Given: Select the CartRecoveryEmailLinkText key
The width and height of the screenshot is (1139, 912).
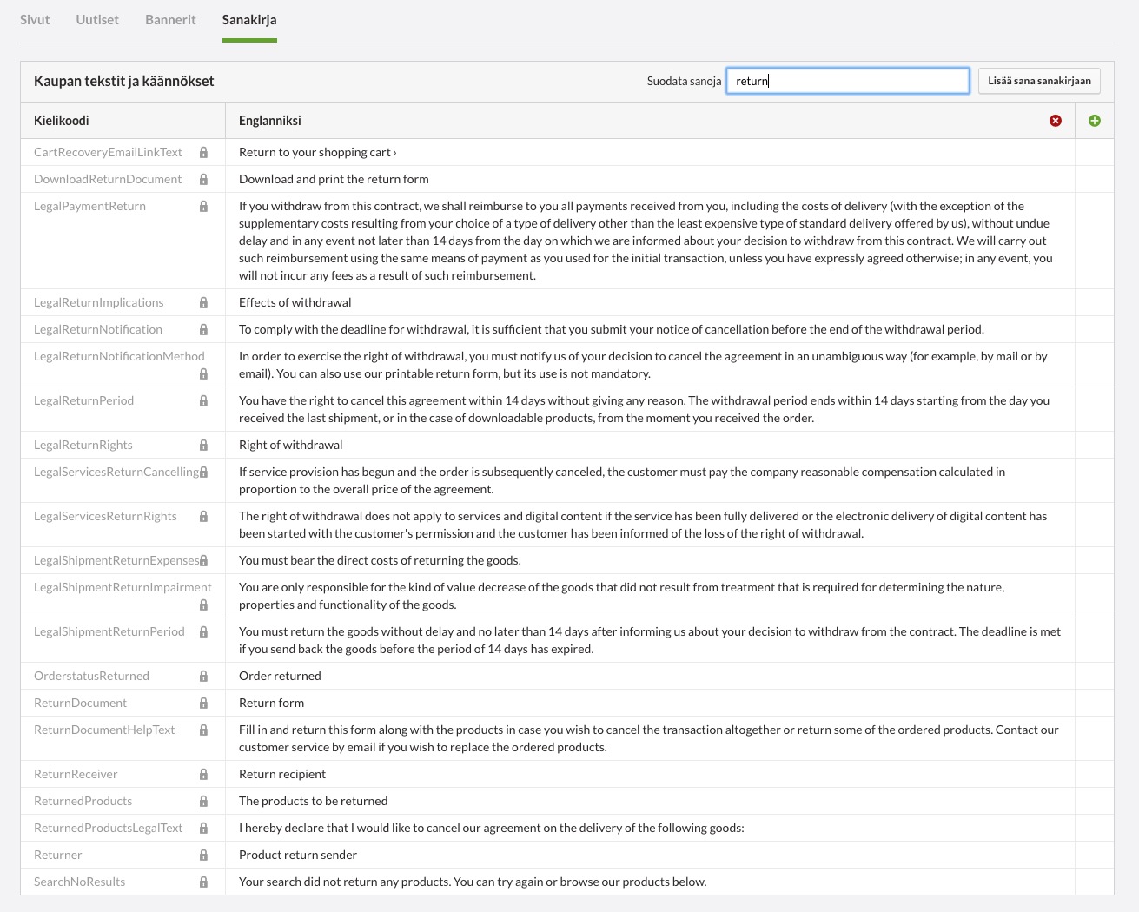Looking at the screenshot, I should (x=108, y=152).
